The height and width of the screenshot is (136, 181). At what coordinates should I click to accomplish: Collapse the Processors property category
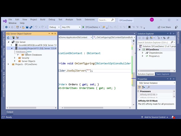pos(138,91)
